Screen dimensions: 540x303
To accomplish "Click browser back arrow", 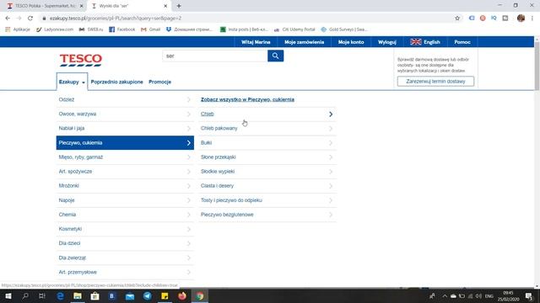I will coord(8,19).
